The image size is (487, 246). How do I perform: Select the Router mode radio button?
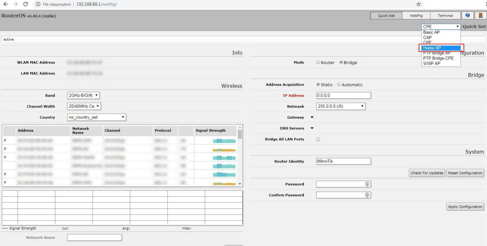[318, 62]
